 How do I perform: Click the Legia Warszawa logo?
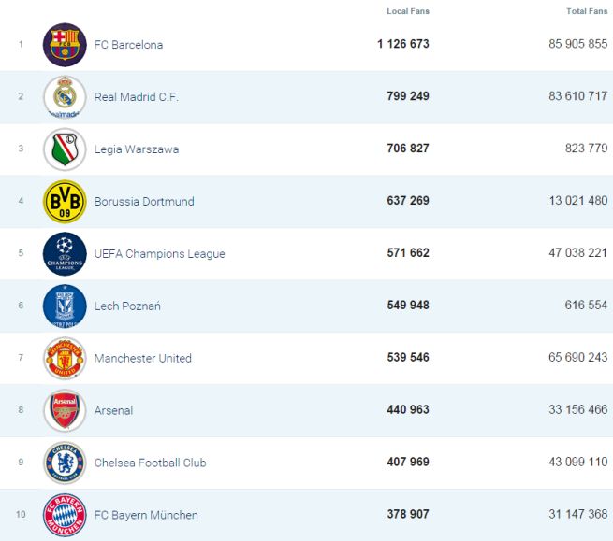(65, 149)
